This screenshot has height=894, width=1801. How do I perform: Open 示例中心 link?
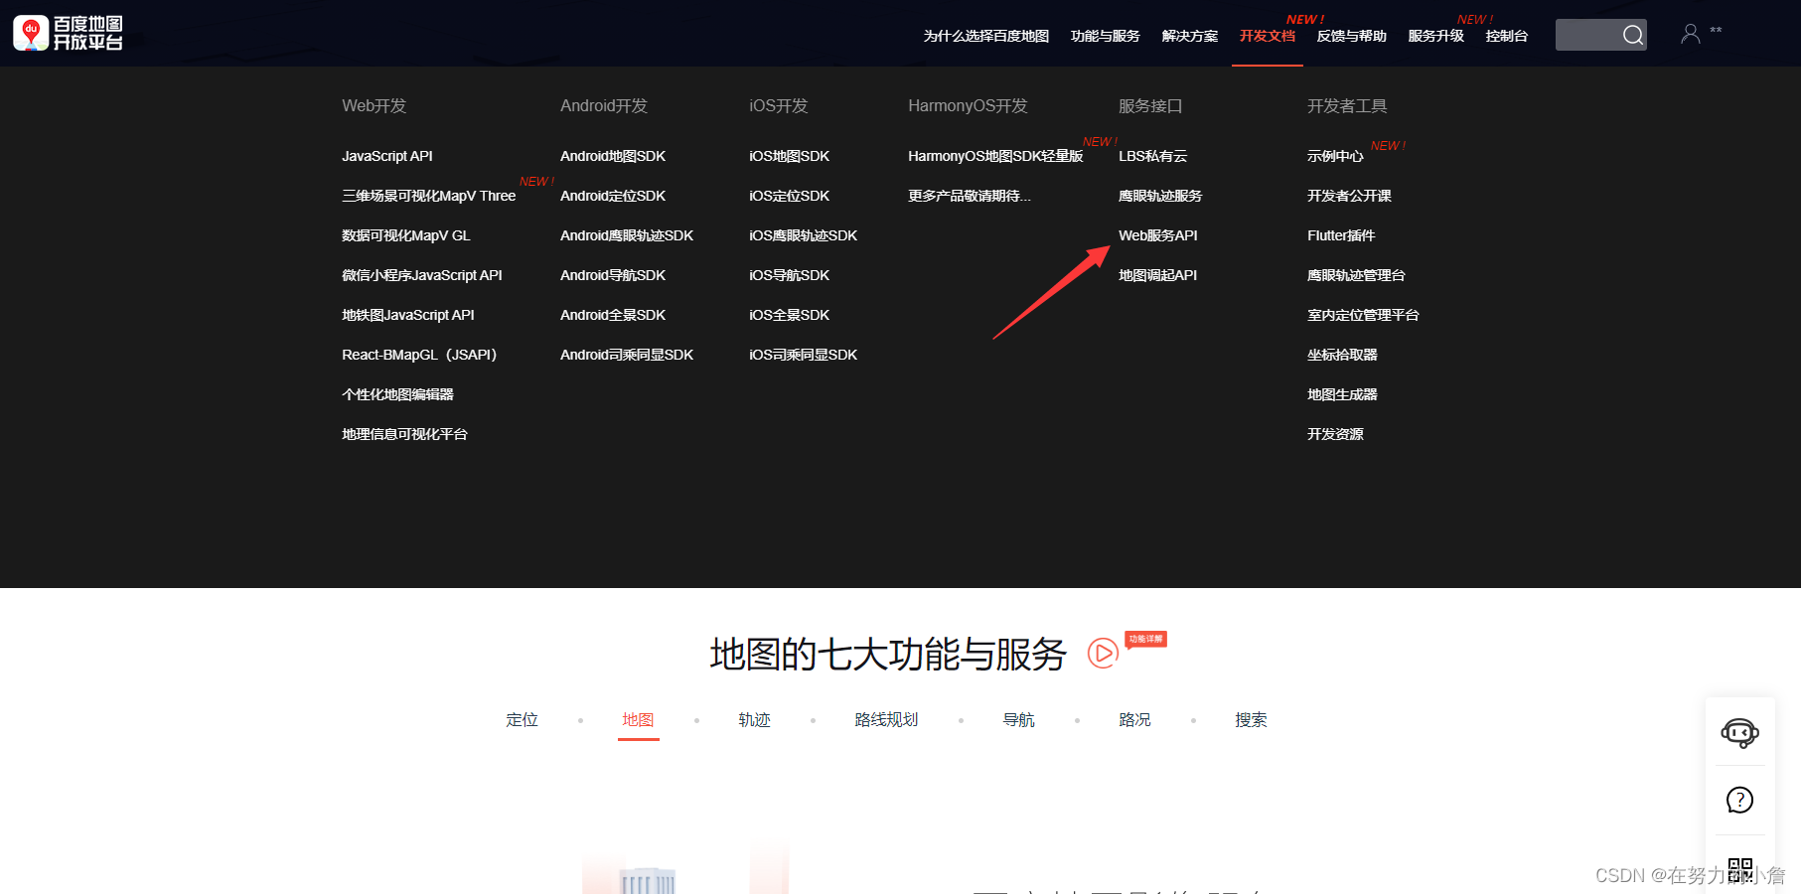tap(1335, 156)
